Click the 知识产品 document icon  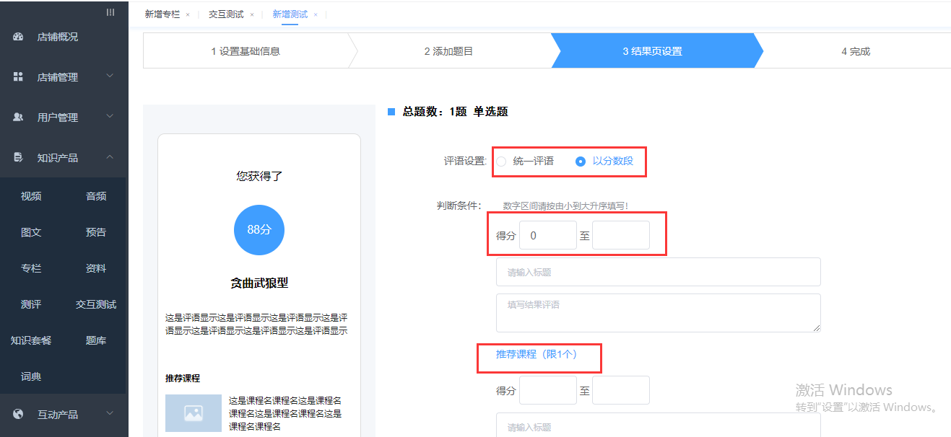[19, 157]
